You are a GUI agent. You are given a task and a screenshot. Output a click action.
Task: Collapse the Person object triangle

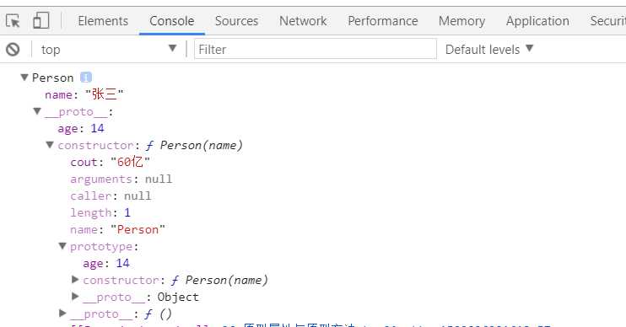pyautogui.click(x=24, y=77)
